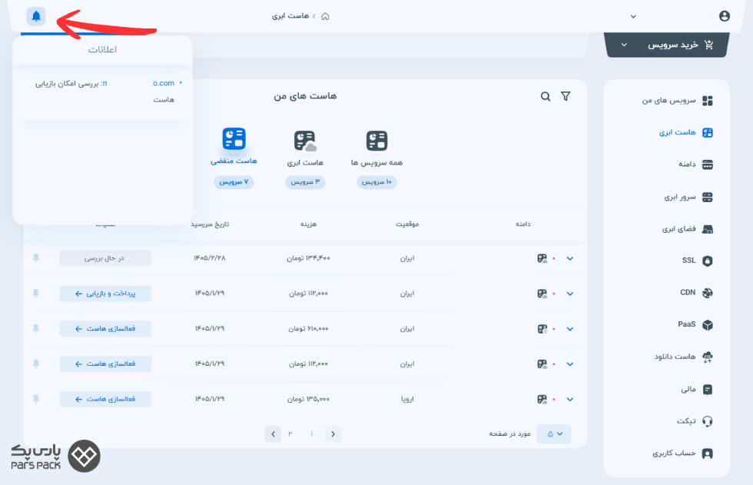Click the دامنه sidebar icon
Viewport: 753px width, 485px height.
tap(708, 165)
